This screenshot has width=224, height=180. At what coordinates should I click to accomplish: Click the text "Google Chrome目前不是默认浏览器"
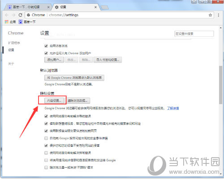(x=69, y=85)
